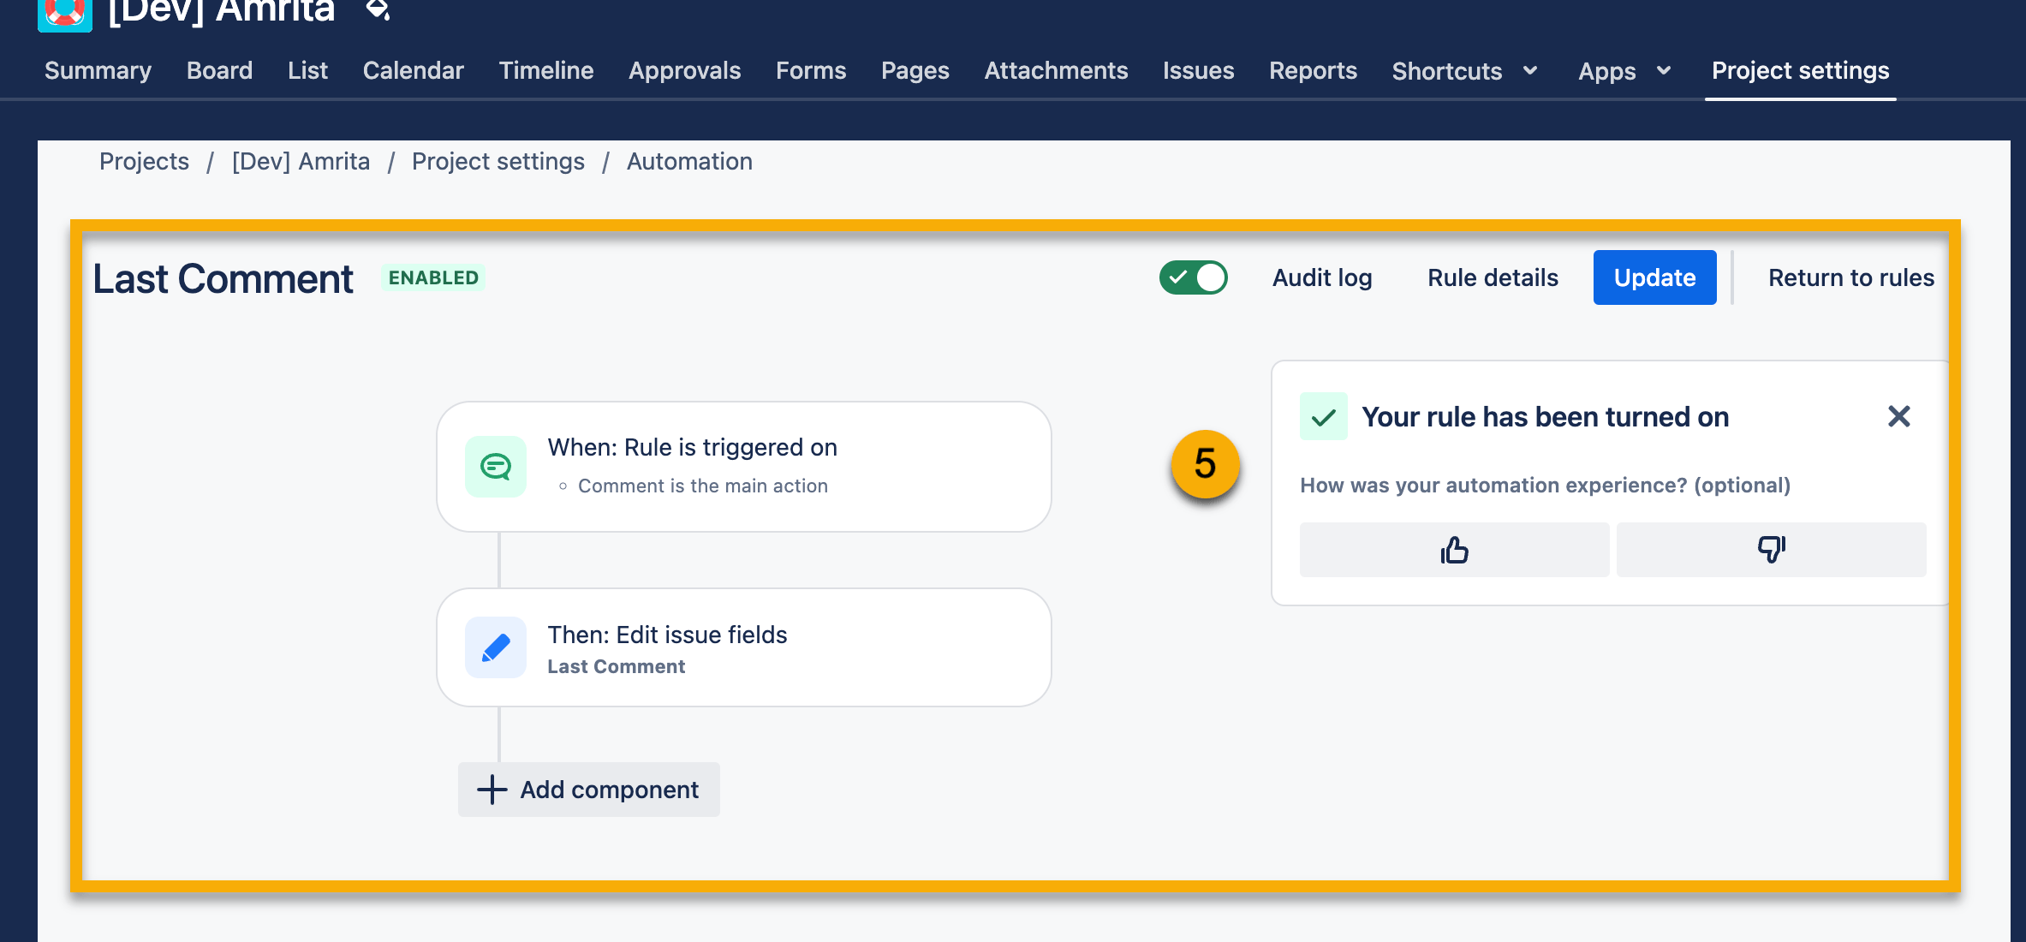The width and height of the screenshot is (2026, 942).
Task: Open Rule details
Action: [1492, 277]
